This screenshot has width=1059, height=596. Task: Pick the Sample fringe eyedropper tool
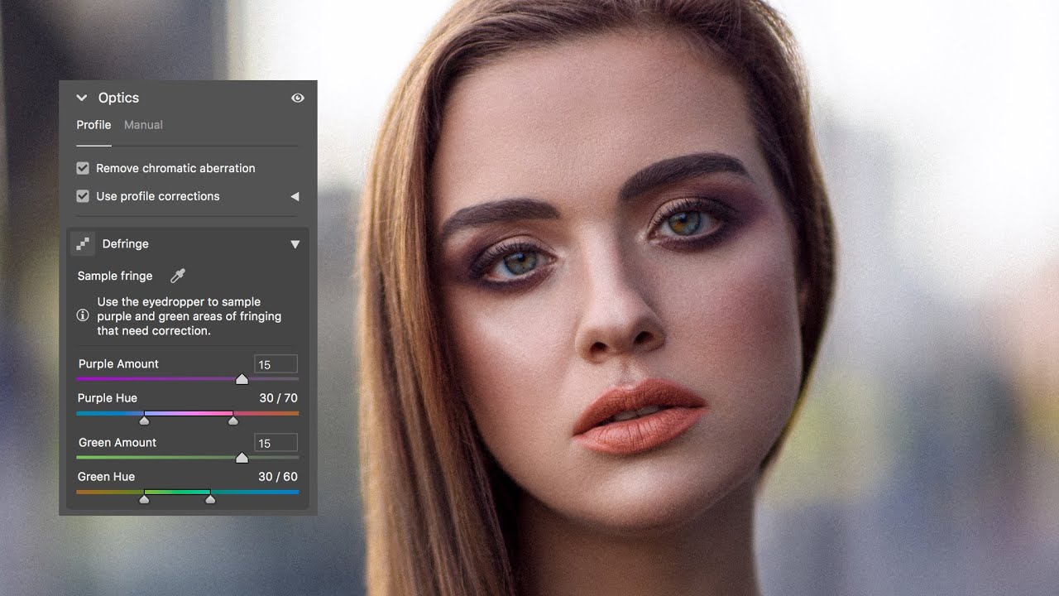tap(178, 276)
